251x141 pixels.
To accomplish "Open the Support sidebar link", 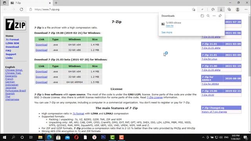I will click(11, 54).
